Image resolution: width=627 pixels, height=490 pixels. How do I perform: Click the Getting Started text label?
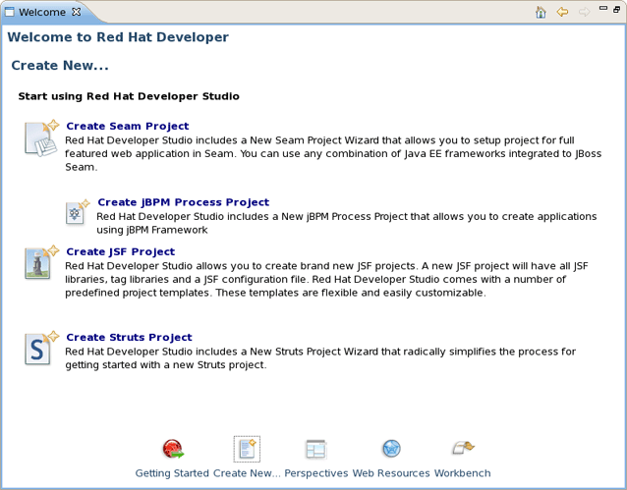172,473
